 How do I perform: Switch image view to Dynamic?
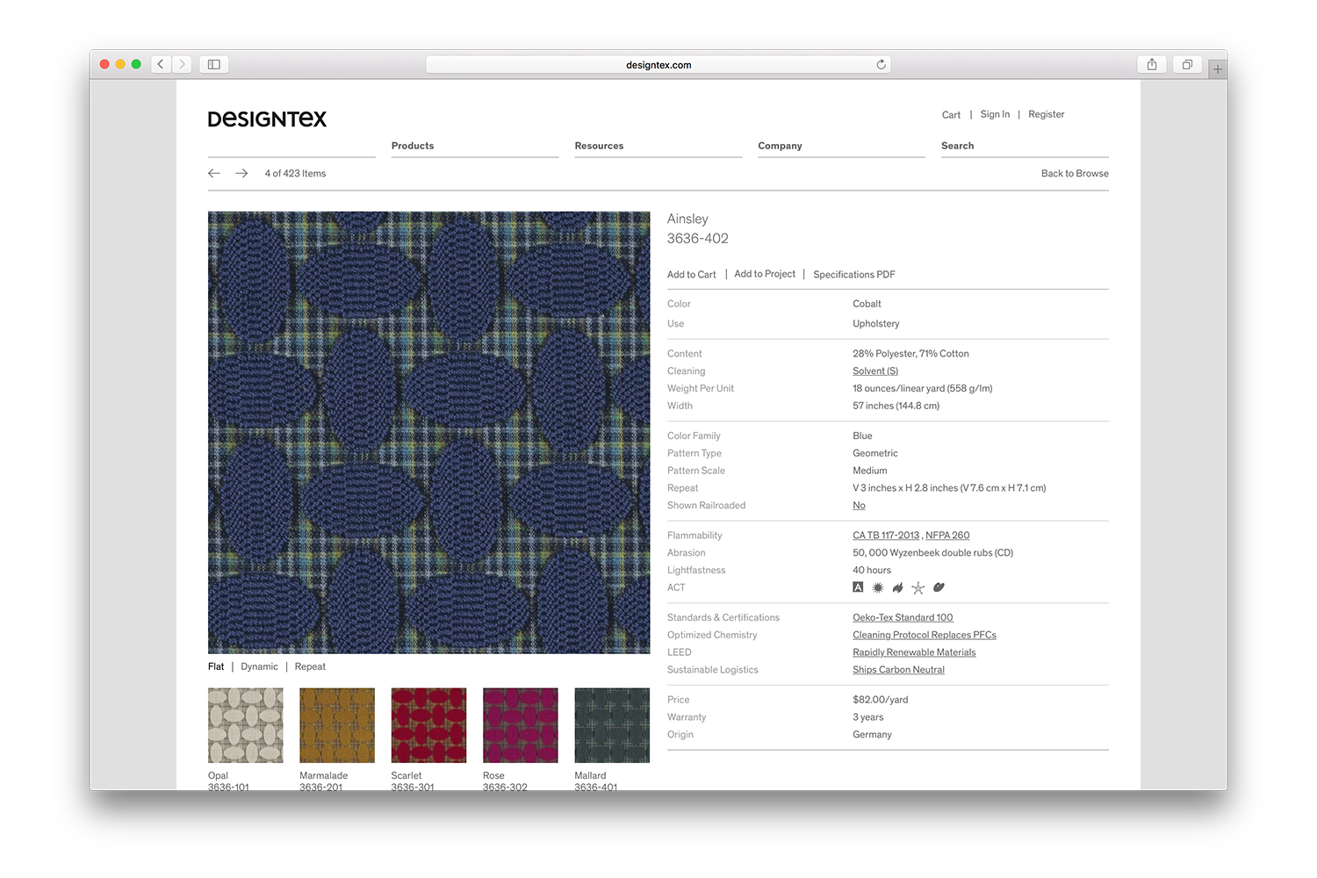point(259,667)
